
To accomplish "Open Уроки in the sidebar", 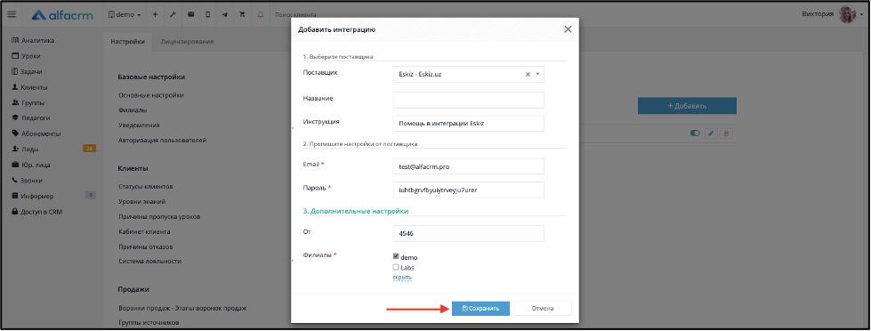I will [x=26, y=56].
